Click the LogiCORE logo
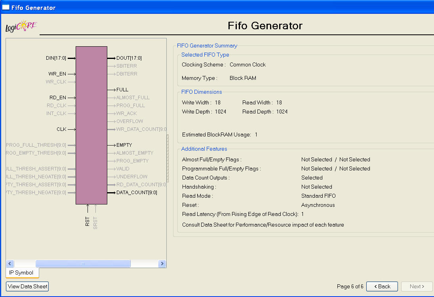 point(21,26)
